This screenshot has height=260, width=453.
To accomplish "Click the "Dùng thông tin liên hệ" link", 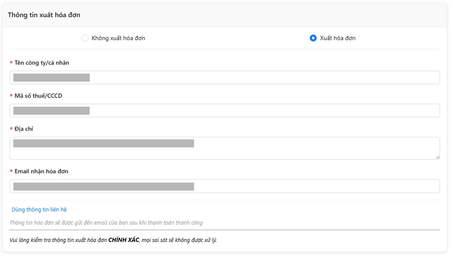I will point(39,210).
